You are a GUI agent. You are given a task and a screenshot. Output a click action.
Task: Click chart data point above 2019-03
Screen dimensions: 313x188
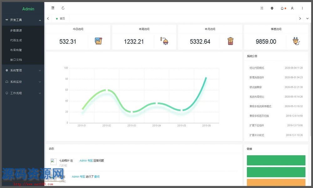point(132,112)
